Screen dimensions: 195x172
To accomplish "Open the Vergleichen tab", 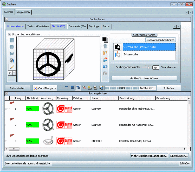I will [23, 12].
